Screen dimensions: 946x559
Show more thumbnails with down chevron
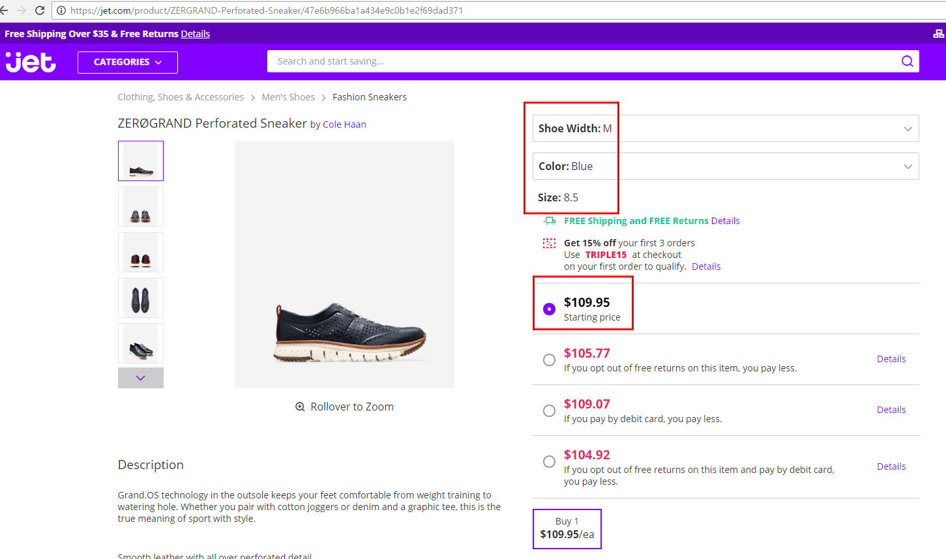tap(141, 378)
